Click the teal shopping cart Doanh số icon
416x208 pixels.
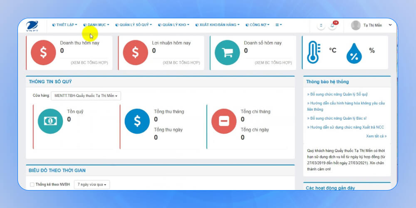[227, 52]
